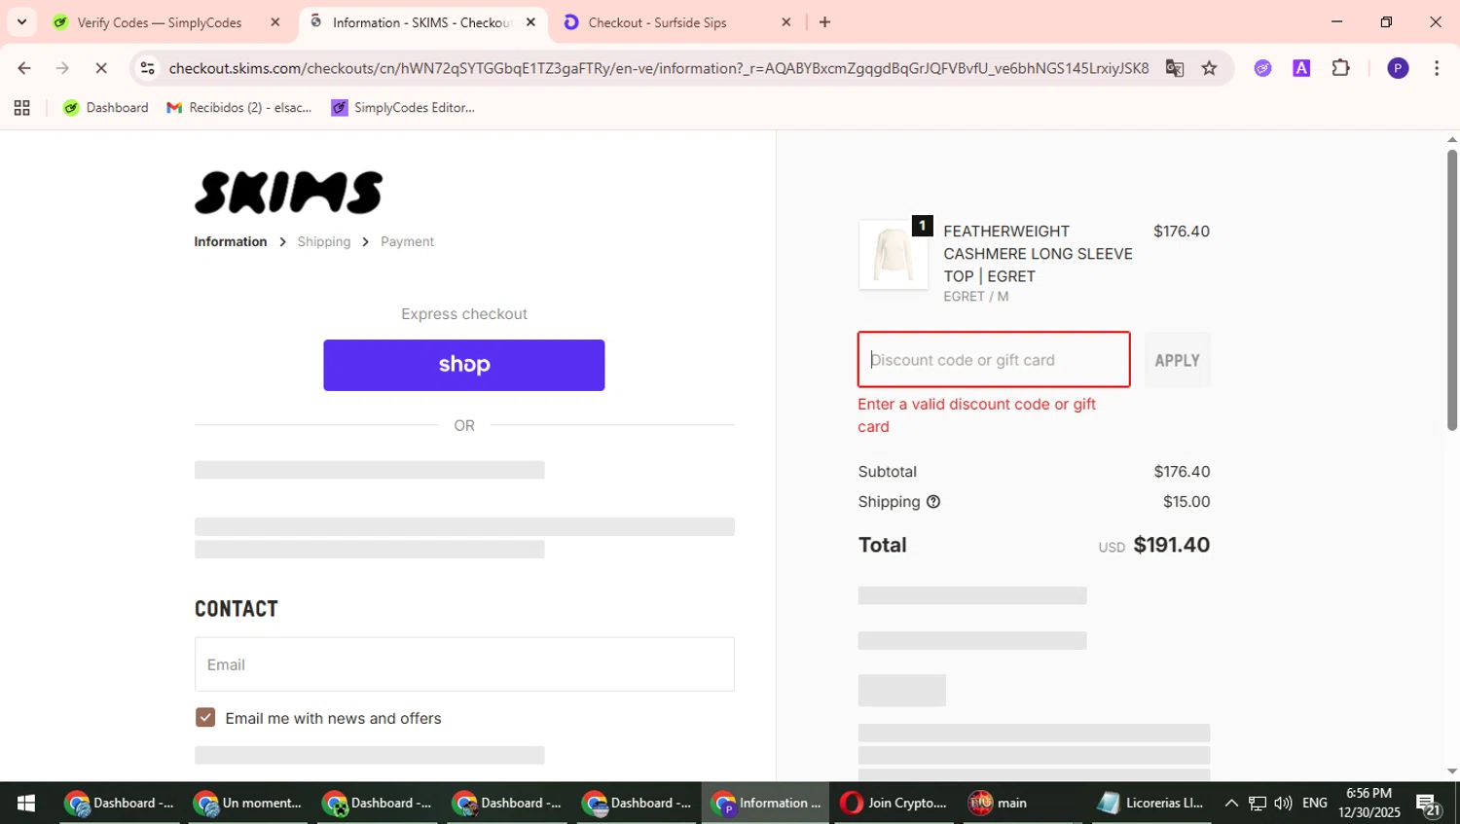
Task: Open the Join Crypto Opera taskbar window
Action: 894,804
